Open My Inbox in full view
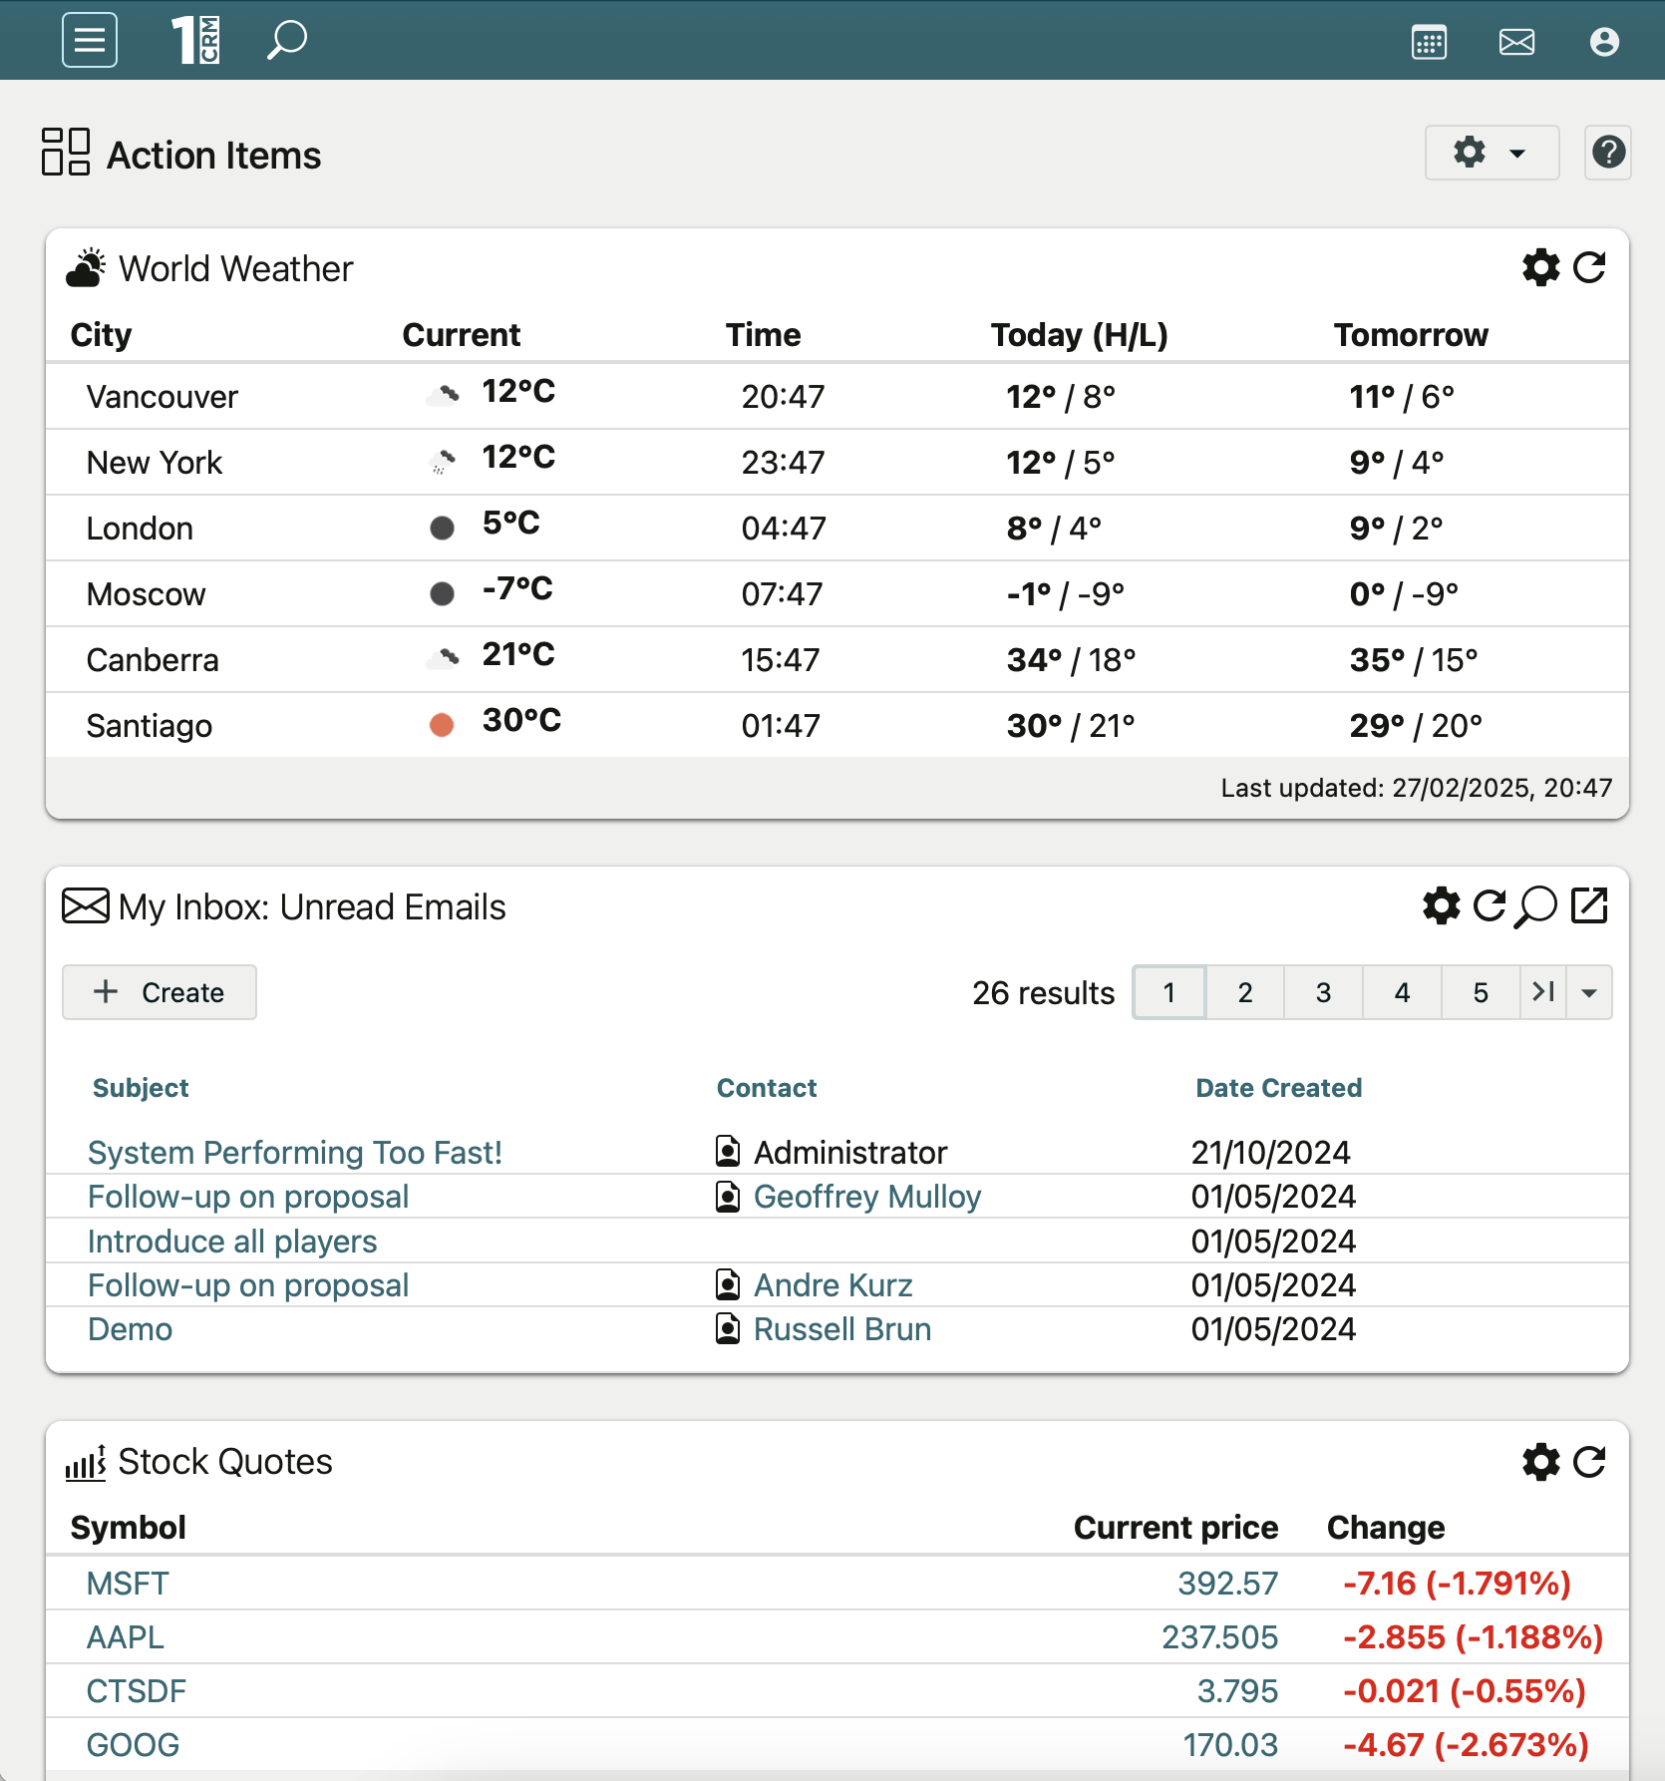This screenshot has height=1781, width=1665. point(1589,906)
